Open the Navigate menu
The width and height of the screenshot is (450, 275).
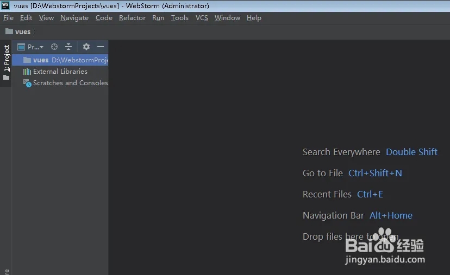(x=74, y=18)
